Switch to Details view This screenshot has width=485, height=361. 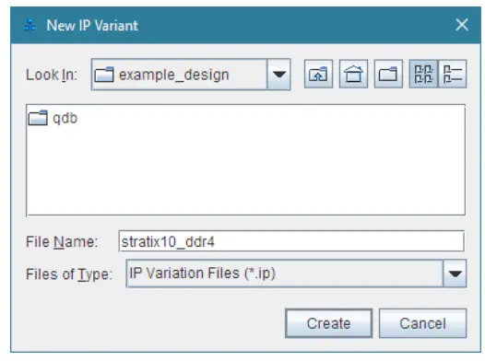453,74
